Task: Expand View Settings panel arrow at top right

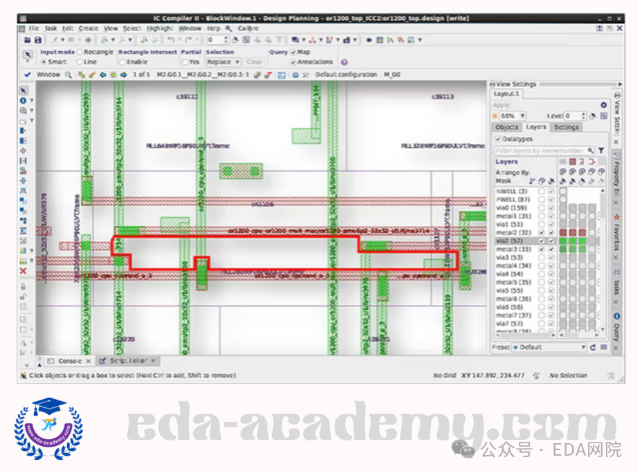Action: pyautogui.click(x=621, y=84)
